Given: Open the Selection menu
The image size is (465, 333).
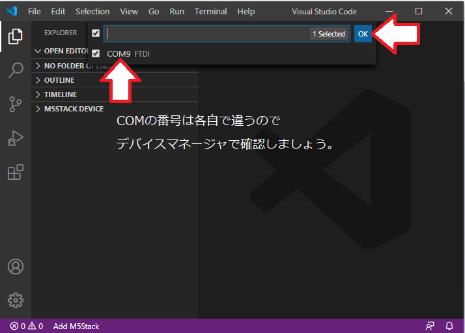Looking at the screenshot, I should pyautogui.click(x=92, y=12).
